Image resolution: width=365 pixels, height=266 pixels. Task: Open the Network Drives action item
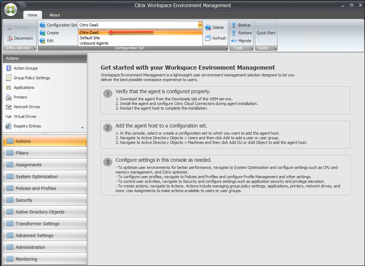coord(26,107)
